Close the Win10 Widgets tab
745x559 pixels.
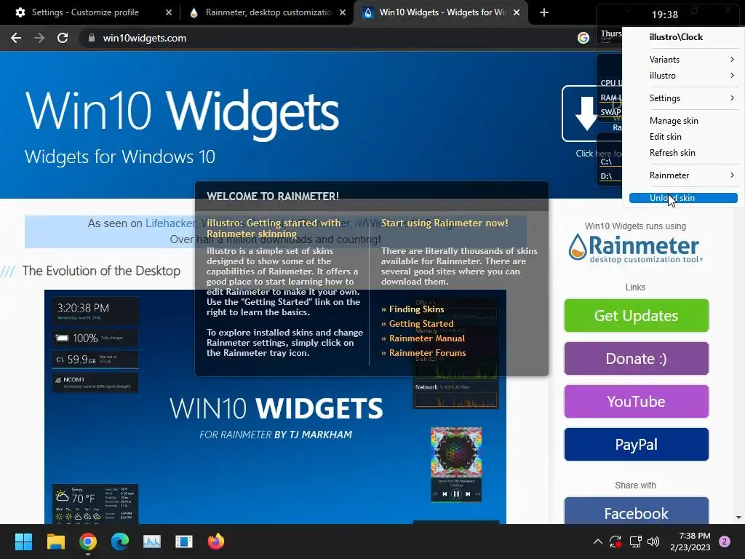pos(517,12)
